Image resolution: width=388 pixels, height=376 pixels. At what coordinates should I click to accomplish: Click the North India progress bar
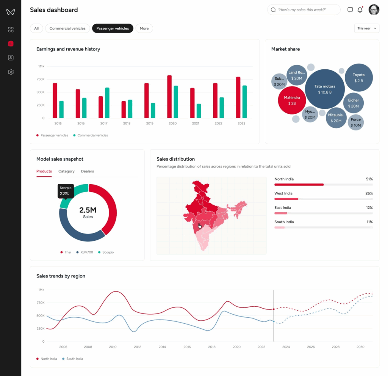[324, 185]
